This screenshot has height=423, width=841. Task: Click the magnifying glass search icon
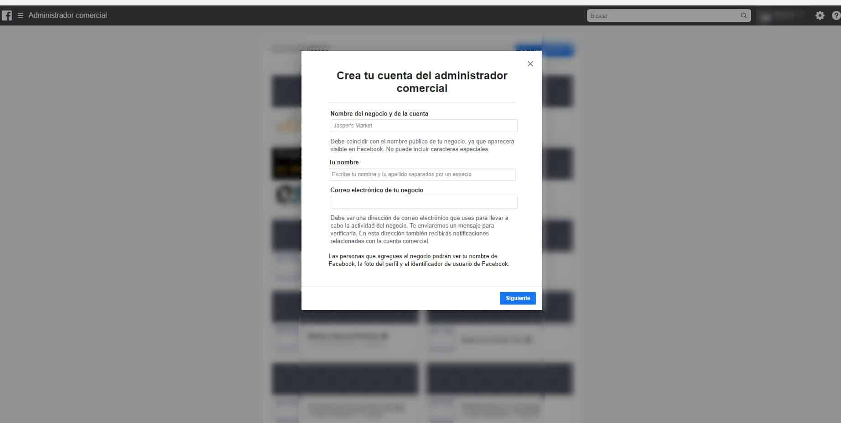tap(744, 15)
